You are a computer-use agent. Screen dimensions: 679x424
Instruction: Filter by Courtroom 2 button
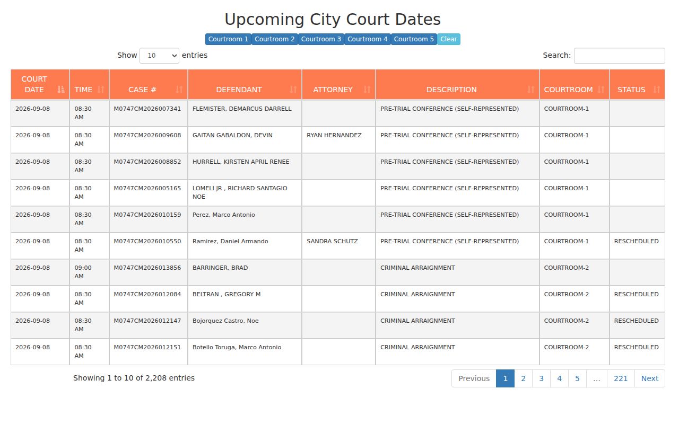tap(275, 39)
